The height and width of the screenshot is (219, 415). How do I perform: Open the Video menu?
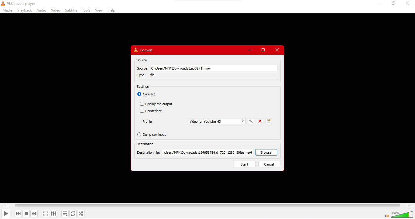click(56, 10)
